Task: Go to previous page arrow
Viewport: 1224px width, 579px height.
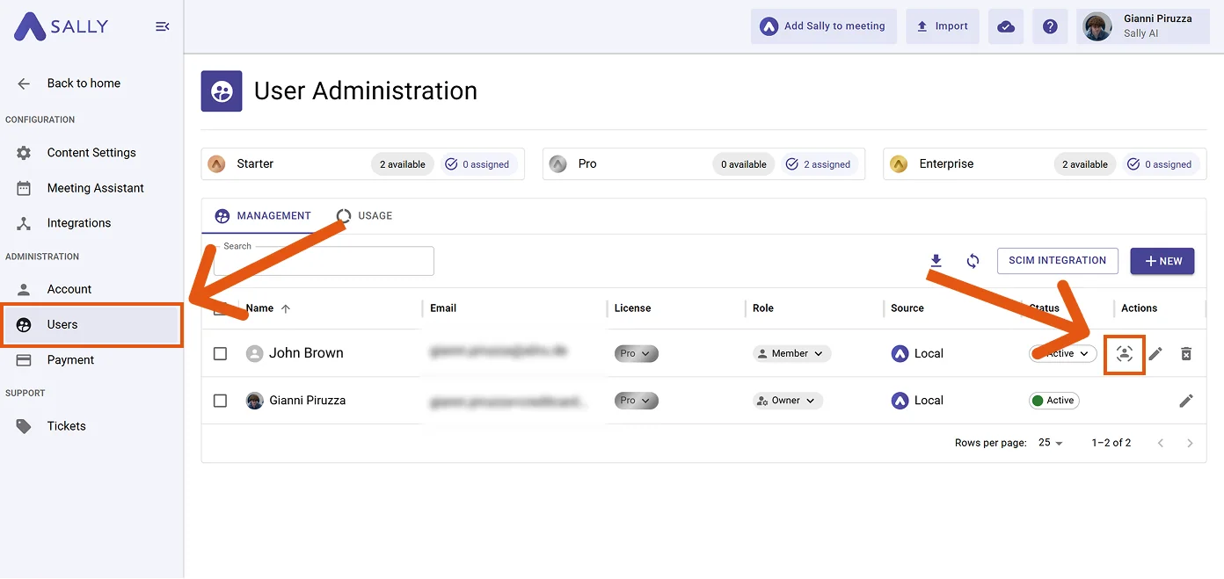Action: pos(1161,443)
